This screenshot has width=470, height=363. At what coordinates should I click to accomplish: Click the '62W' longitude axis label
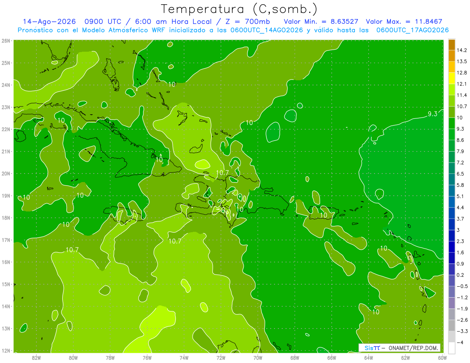(405, 358)
